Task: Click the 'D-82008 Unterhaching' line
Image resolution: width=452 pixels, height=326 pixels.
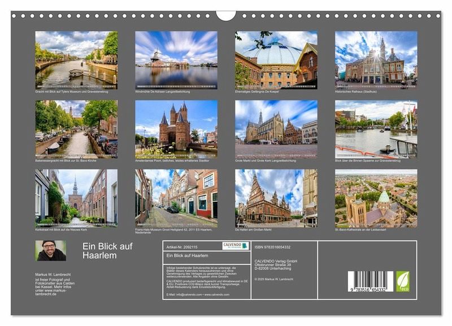Action: click(273, 268)
